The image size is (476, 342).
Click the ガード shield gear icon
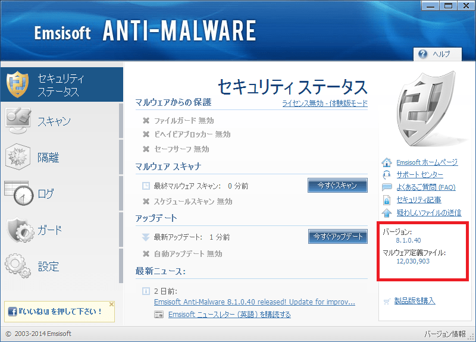coord(20,230)
